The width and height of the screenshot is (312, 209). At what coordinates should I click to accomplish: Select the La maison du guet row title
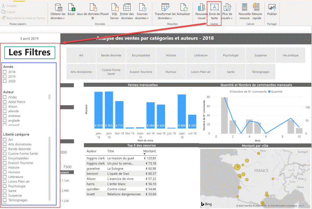click(x=121, y=158)
